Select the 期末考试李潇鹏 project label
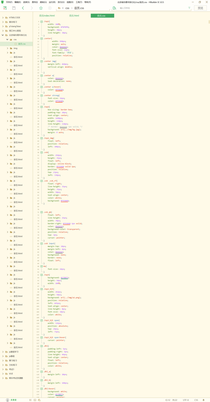 pos(16,378)
